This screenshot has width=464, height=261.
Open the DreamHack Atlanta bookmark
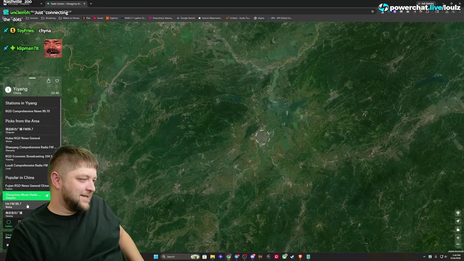(x=161, y=18)
